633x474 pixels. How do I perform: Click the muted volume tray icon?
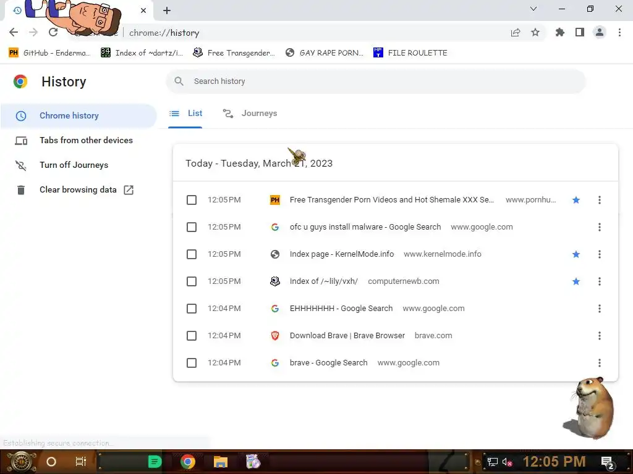click(507, 462)
